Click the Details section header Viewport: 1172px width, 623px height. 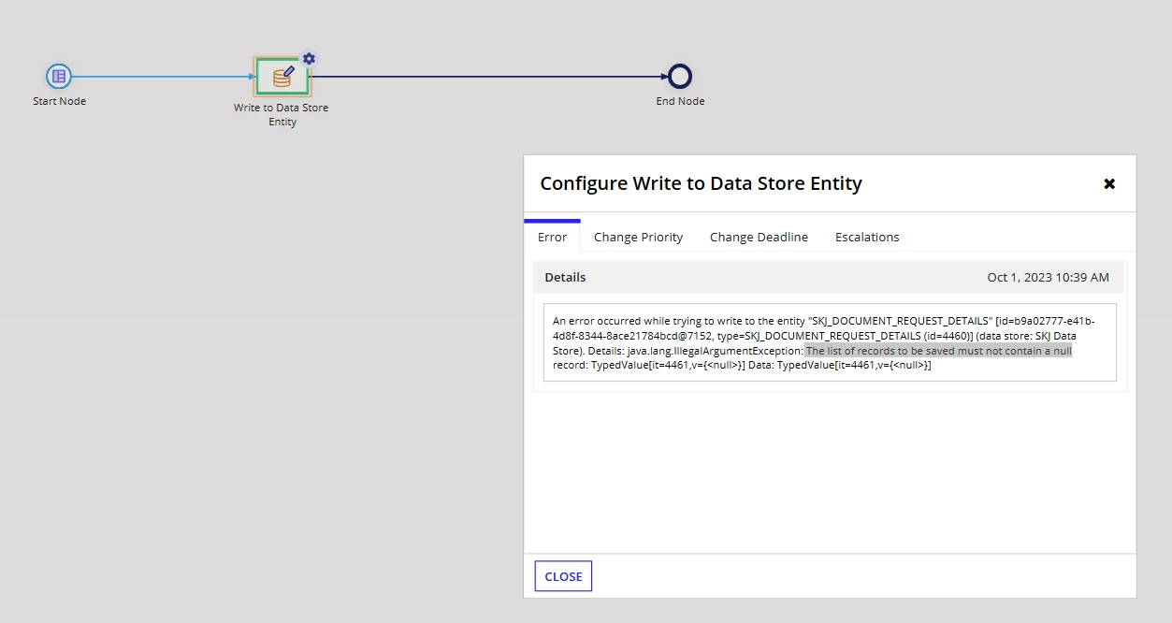tap(829, 277)
